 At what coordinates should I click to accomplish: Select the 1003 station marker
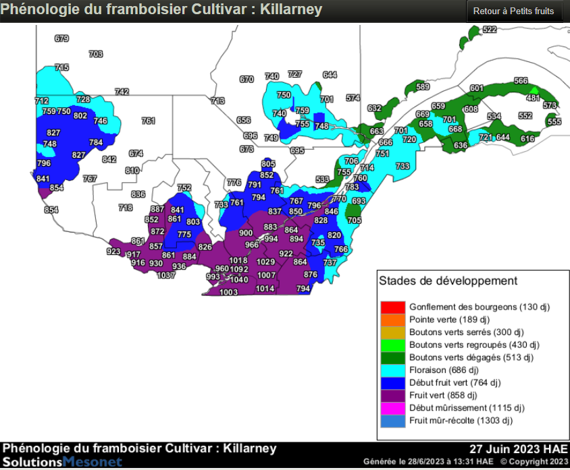pos(229,292)
